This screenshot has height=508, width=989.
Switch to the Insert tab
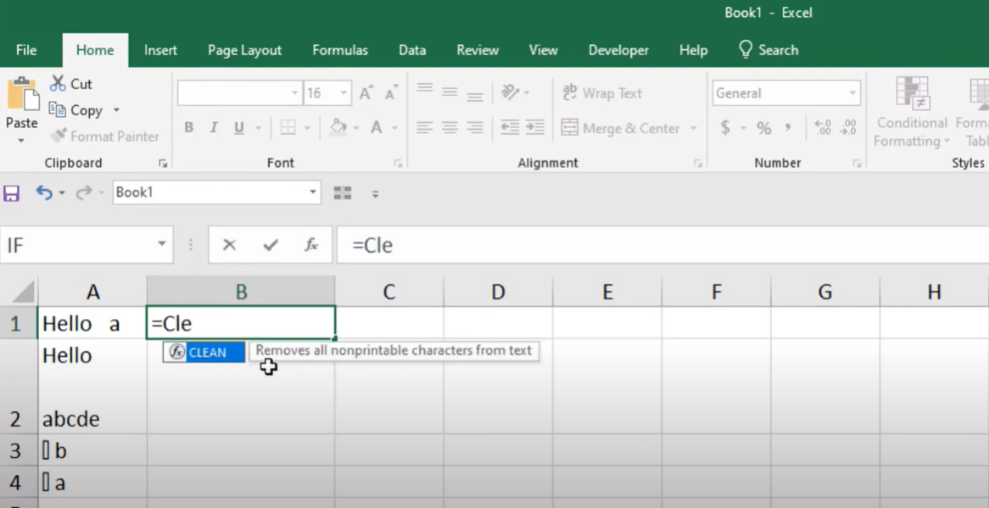160,50
